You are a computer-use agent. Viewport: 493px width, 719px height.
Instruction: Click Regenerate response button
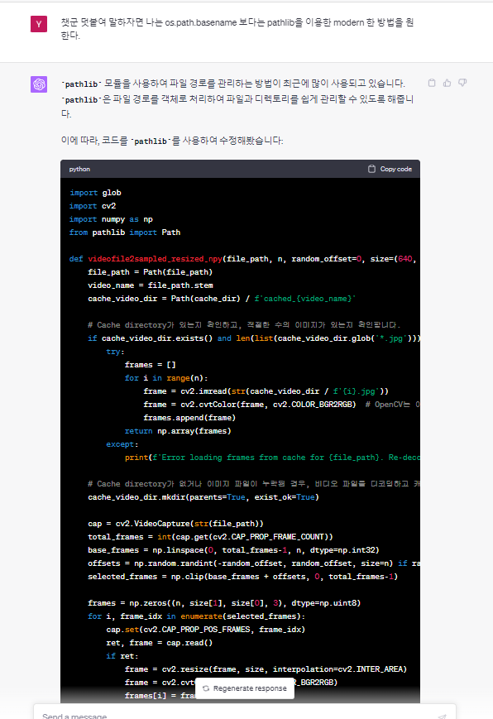tap(245, 688)
